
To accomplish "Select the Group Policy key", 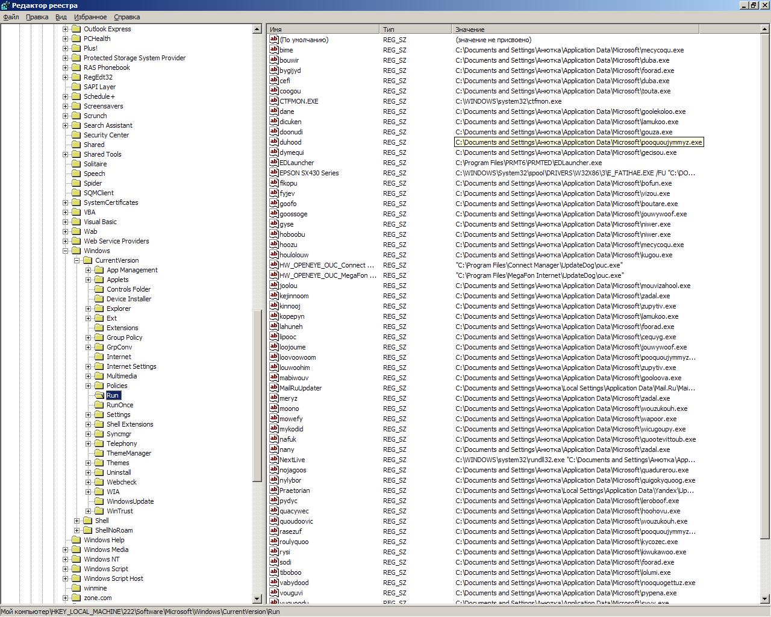I will coord(125,337).
